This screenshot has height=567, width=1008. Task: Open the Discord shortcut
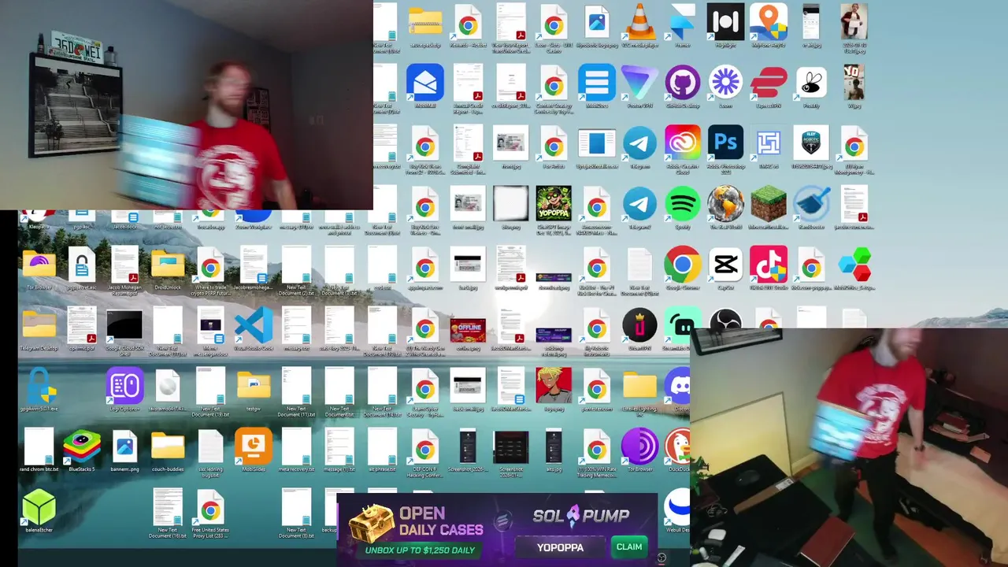tap(679, 386)
